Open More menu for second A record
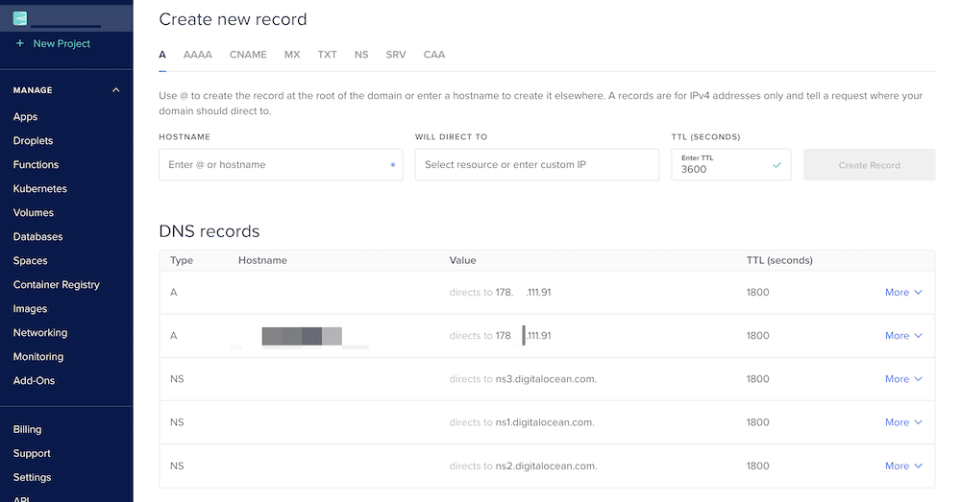Image resolution: width=961 pixels, height=502 pixels. (x=903, y=336)
